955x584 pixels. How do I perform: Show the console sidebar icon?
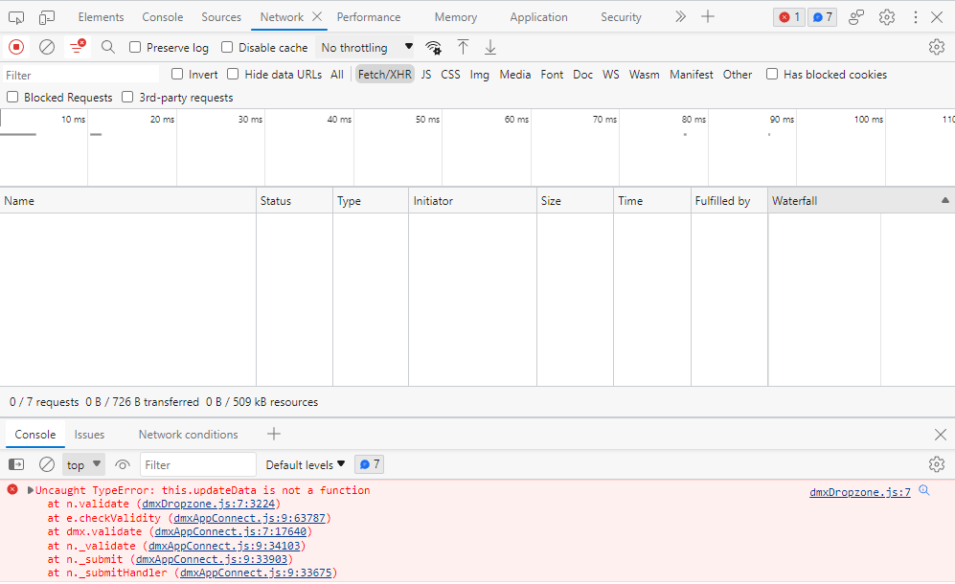coord(16,464)
